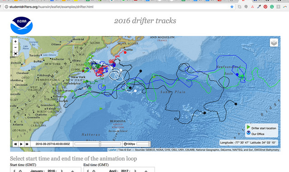Open the start time month dropdown January
Image resolution: width=289 pixels, height=172 pixels.
(37, 171)
